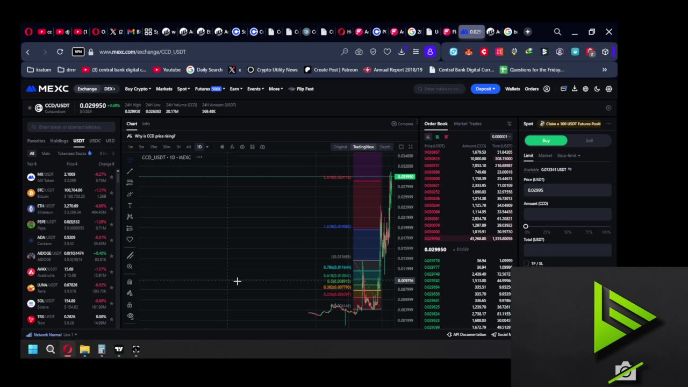Switch to the Info tab
The image size is (688, 387).
(x=146, y=124)
